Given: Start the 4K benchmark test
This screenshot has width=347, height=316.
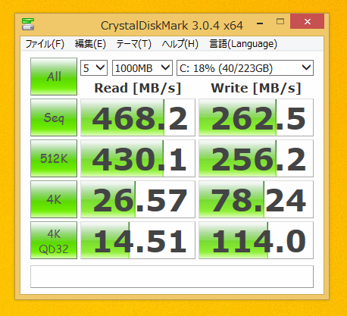Looking at the screenshot, I should [x=54, y=199].
